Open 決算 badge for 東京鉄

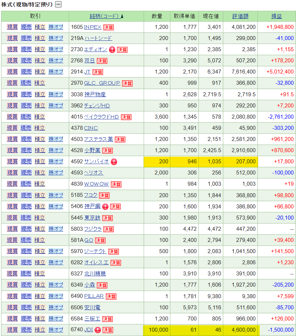pyautogui.click(x=107, y=218)
